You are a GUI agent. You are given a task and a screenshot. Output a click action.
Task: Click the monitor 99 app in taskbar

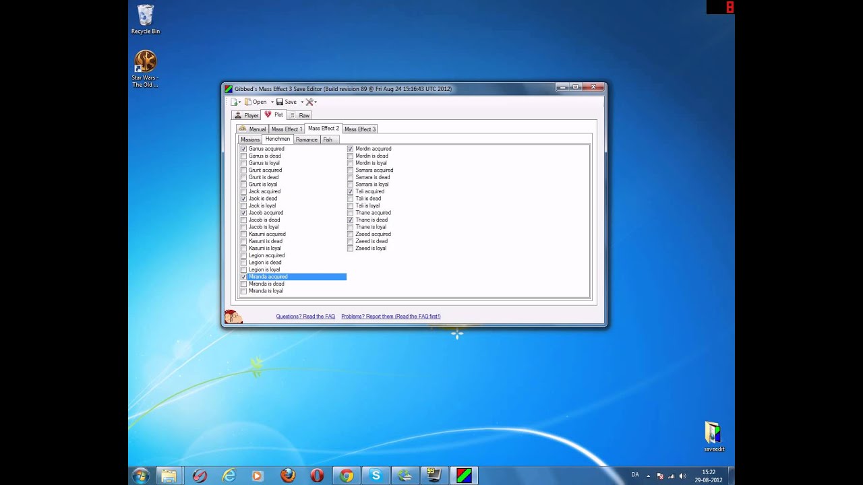pos(434,476)
